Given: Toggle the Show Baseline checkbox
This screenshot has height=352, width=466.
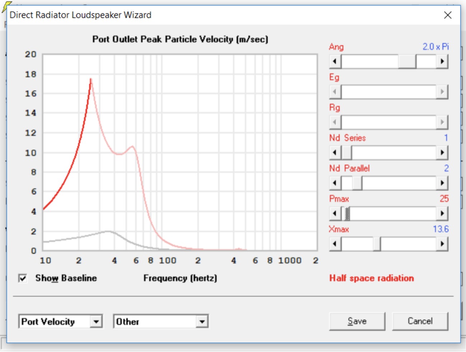Looking at the screenshot, I should [23, 278].
